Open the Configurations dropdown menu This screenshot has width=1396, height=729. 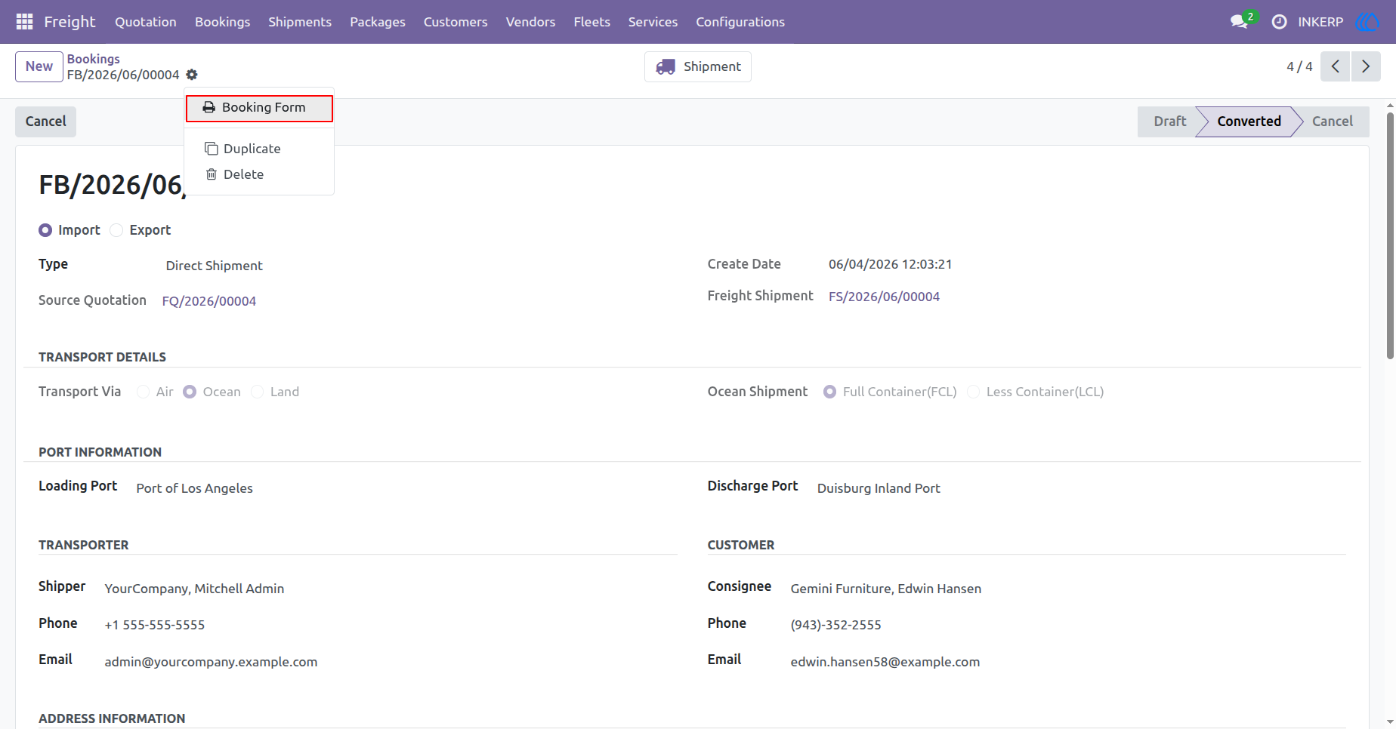pyautogui.click(x=740, y=22)
